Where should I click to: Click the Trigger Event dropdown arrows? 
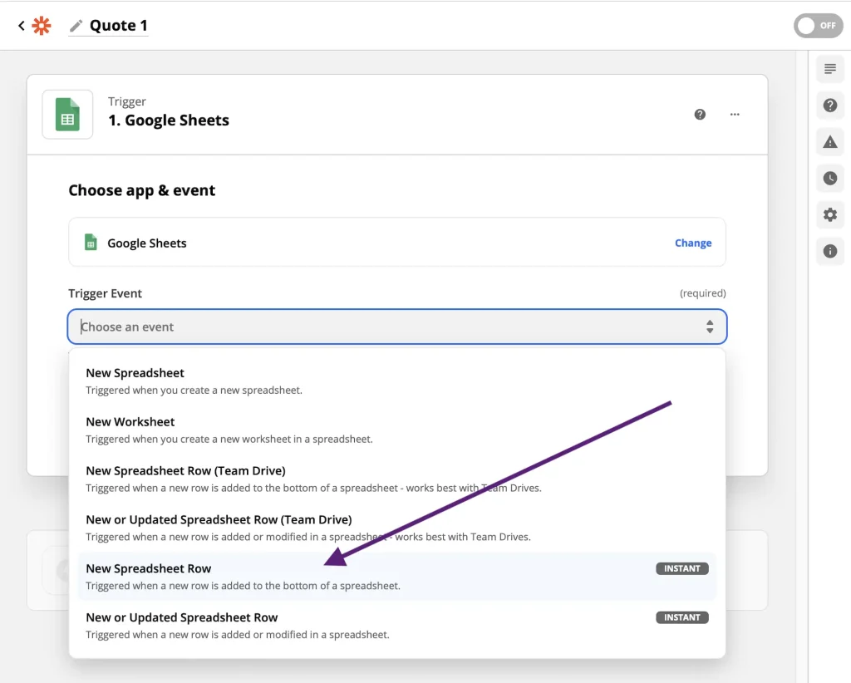pyautogui.click(x=710, y=327)
